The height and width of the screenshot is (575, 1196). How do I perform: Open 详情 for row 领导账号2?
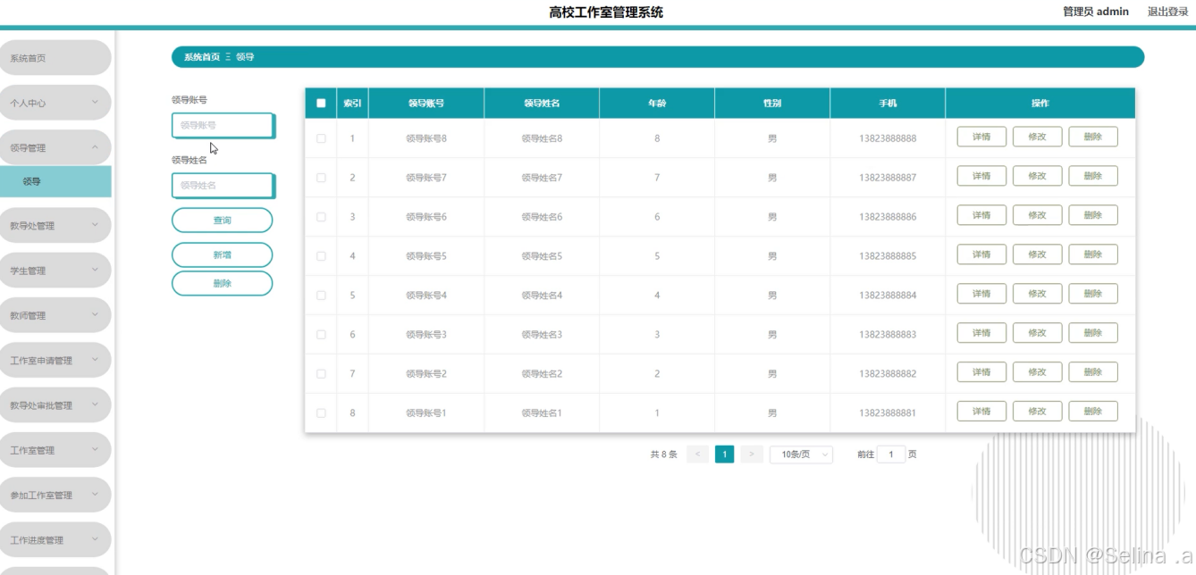tap(981, 372)
